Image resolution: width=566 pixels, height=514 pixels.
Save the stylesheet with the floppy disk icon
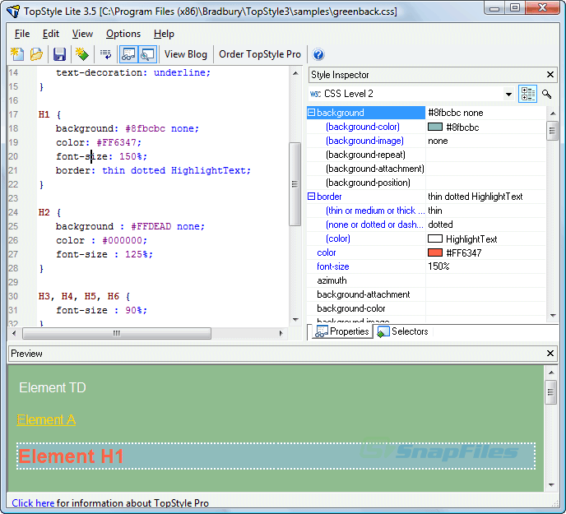[59, 54]
